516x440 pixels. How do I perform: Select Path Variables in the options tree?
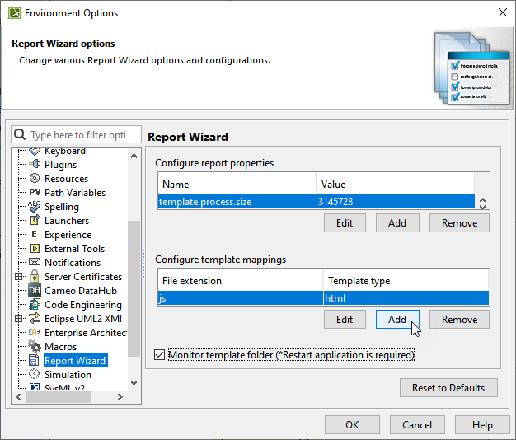pyautogui.click(x=74, y=193)
